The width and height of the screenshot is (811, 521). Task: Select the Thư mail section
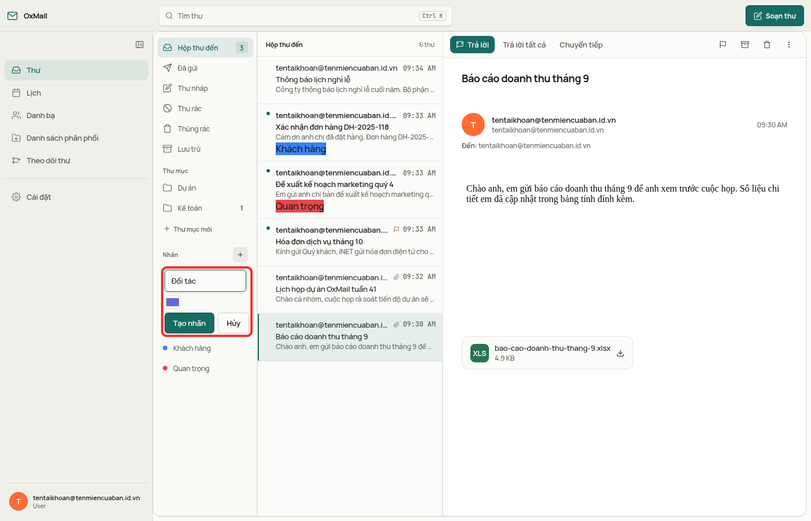point(76,70)
